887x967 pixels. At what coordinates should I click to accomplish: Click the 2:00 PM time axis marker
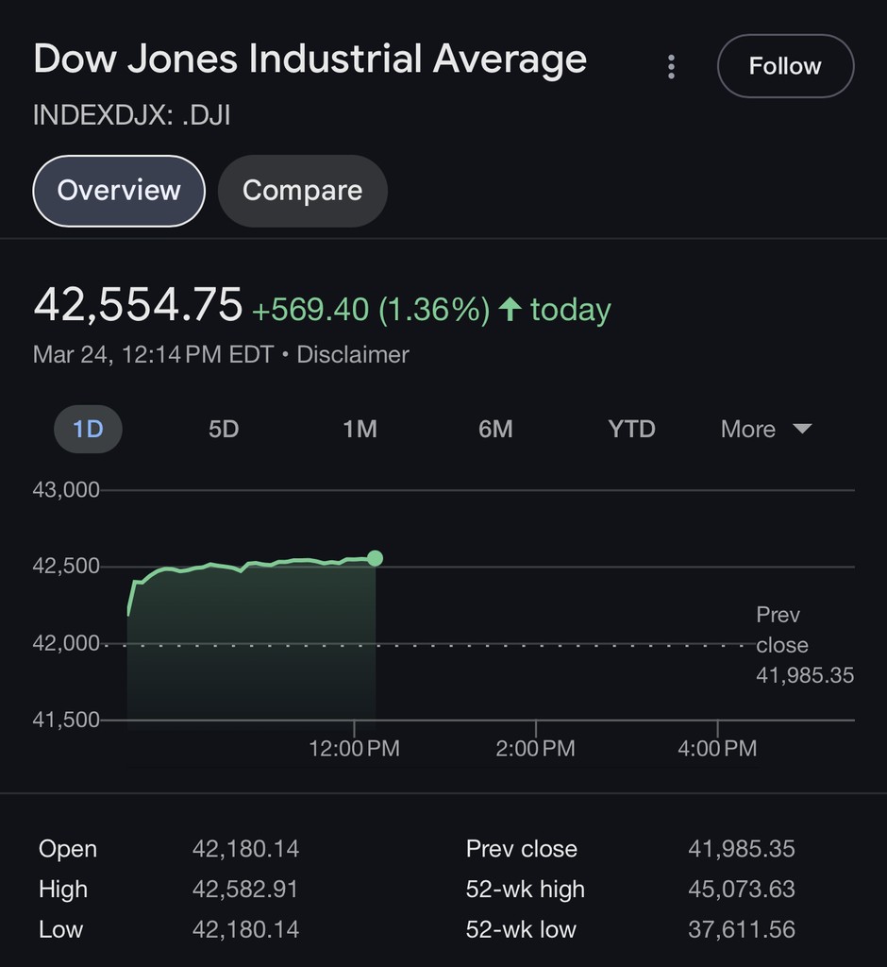pos(536,749)
